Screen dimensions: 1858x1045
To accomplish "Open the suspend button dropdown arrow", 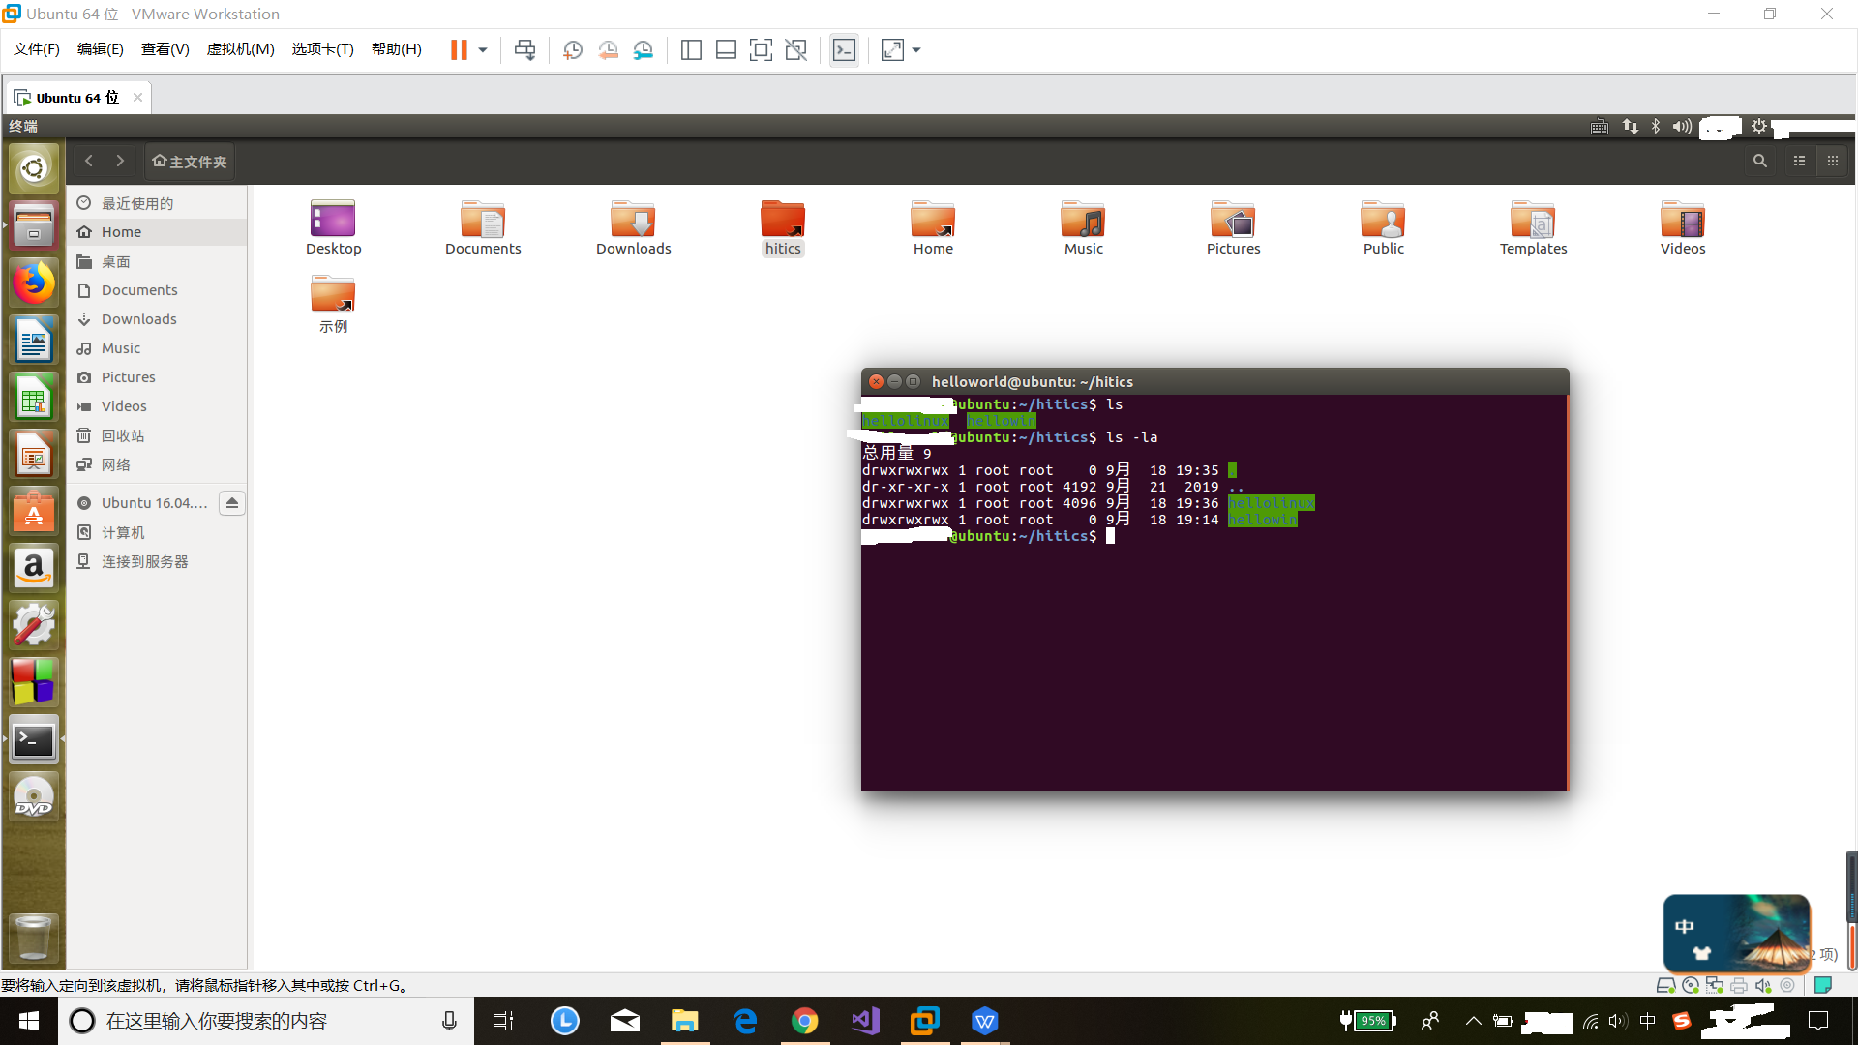I will pyautogui.click(x=481, y=49).
